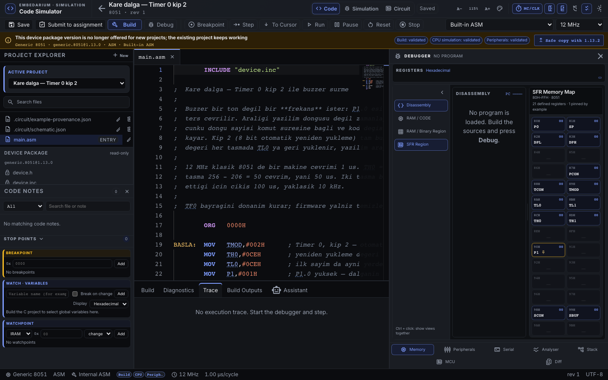Viewport: 608px width, 380px height.
Task: Increase font size with A+ button
Action: pyautogui.click(x=487, y=8)
